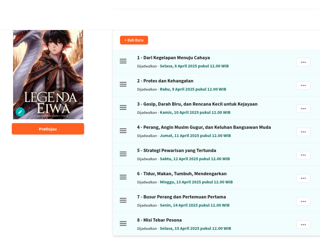Click the pencil edit icon on cover

(x=20, y=112)
